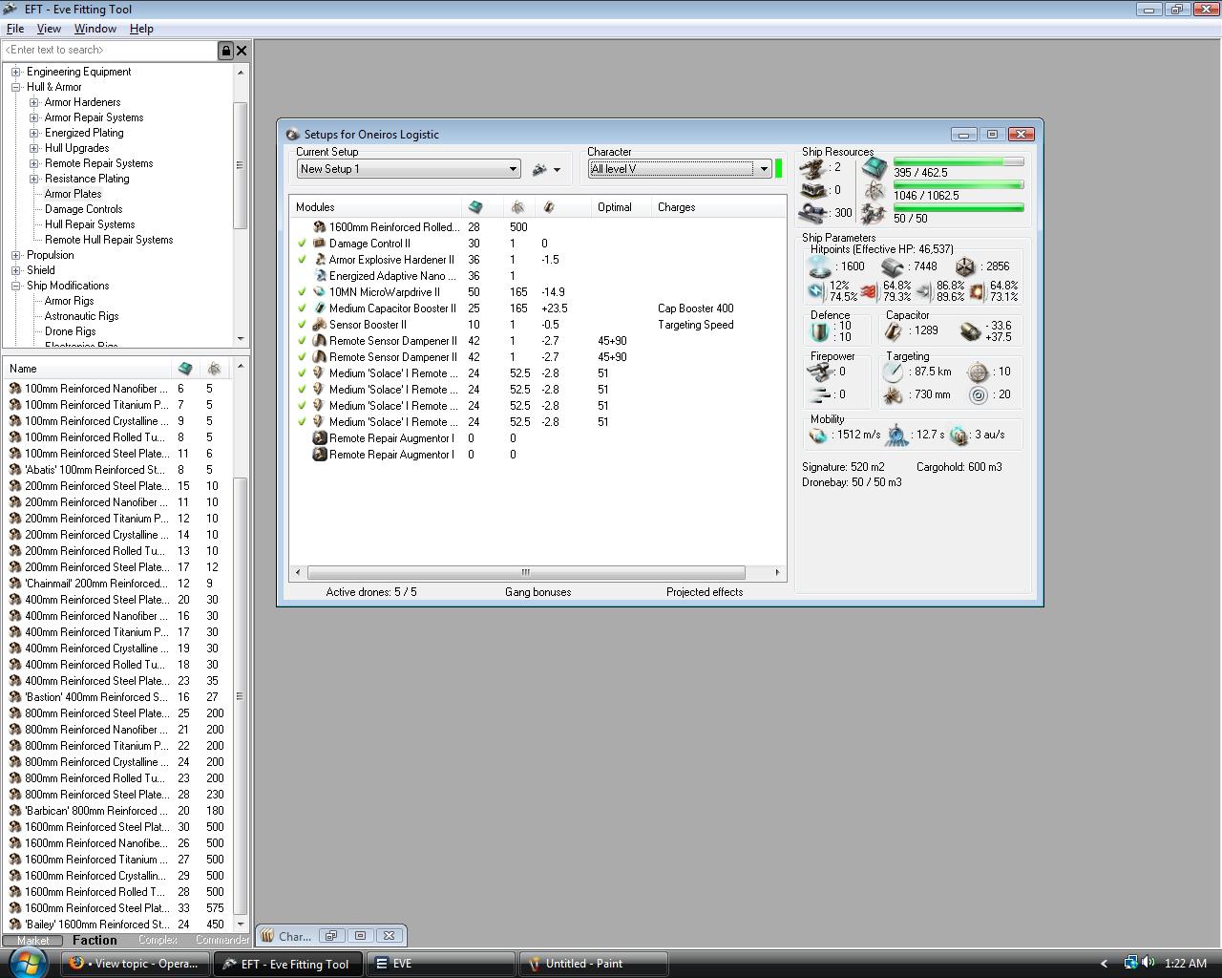Click the max locked targets icon showing 10
The width and height of the screenshot is (1222, 978).
pos(978,372)
